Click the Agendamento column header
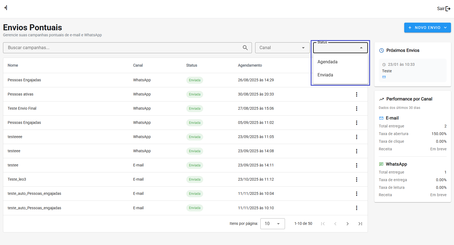The height and width of the screenshot is (245, 454). [x=250, y=65]
